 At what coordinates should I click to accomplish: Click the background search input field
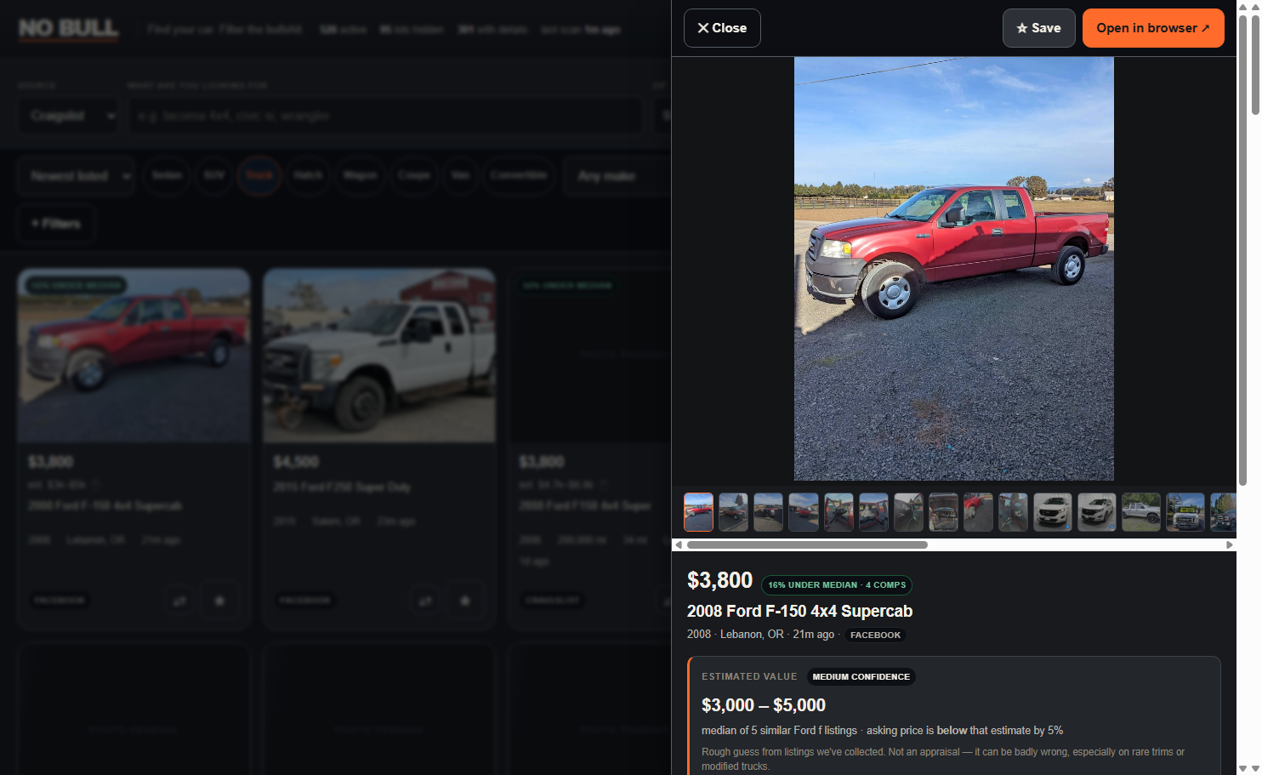(385, 116)
